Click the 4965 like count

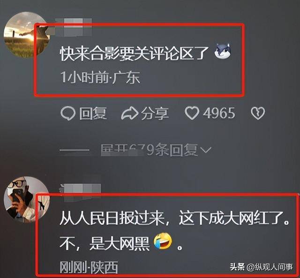coord(219,113)
